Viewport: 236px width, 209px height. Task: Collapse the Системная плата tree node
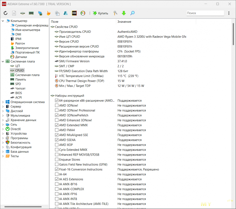[x=3, y=61]
